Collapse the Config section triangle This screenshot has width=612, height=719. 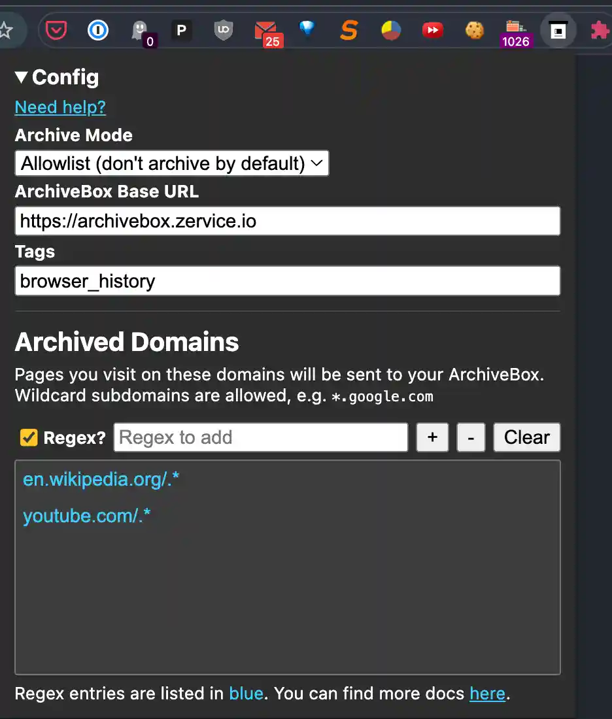(x=21, y=76)
